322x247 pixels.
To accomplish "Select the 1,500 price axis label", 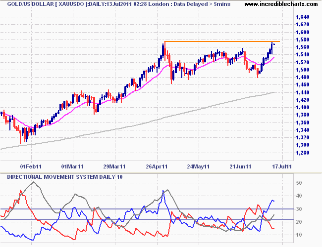I will click(x=302, y=70).
